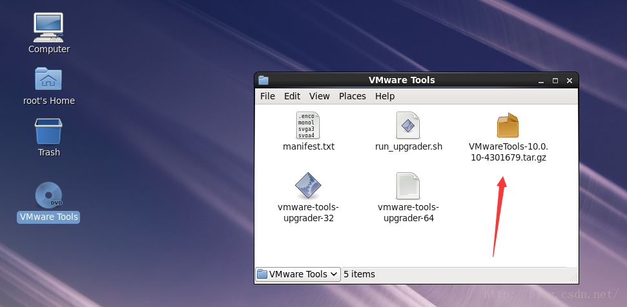
Task: Expand the VMware Tools location dropdown
Action: pos(298,274)
